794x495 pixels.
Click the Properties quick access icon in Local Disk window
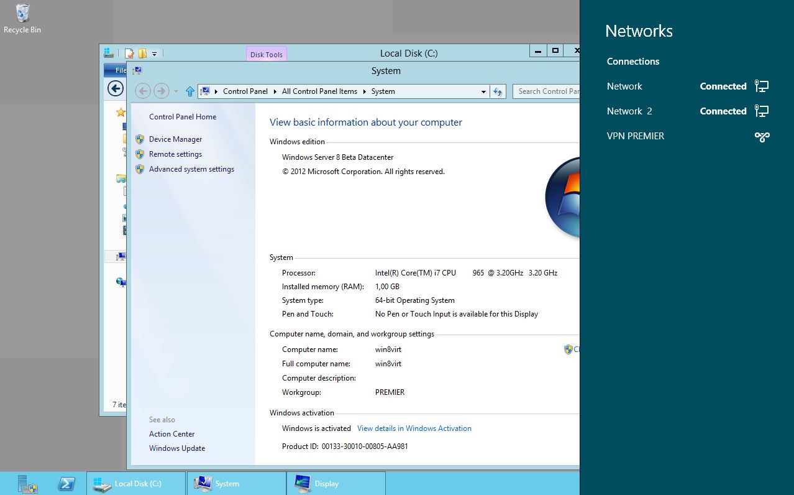coord(129,53)
